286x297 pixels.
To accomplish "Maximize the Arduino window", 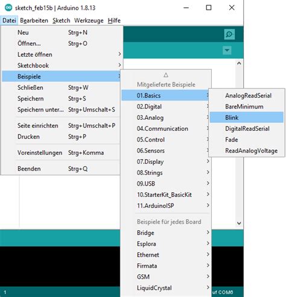I will [209, 8].
